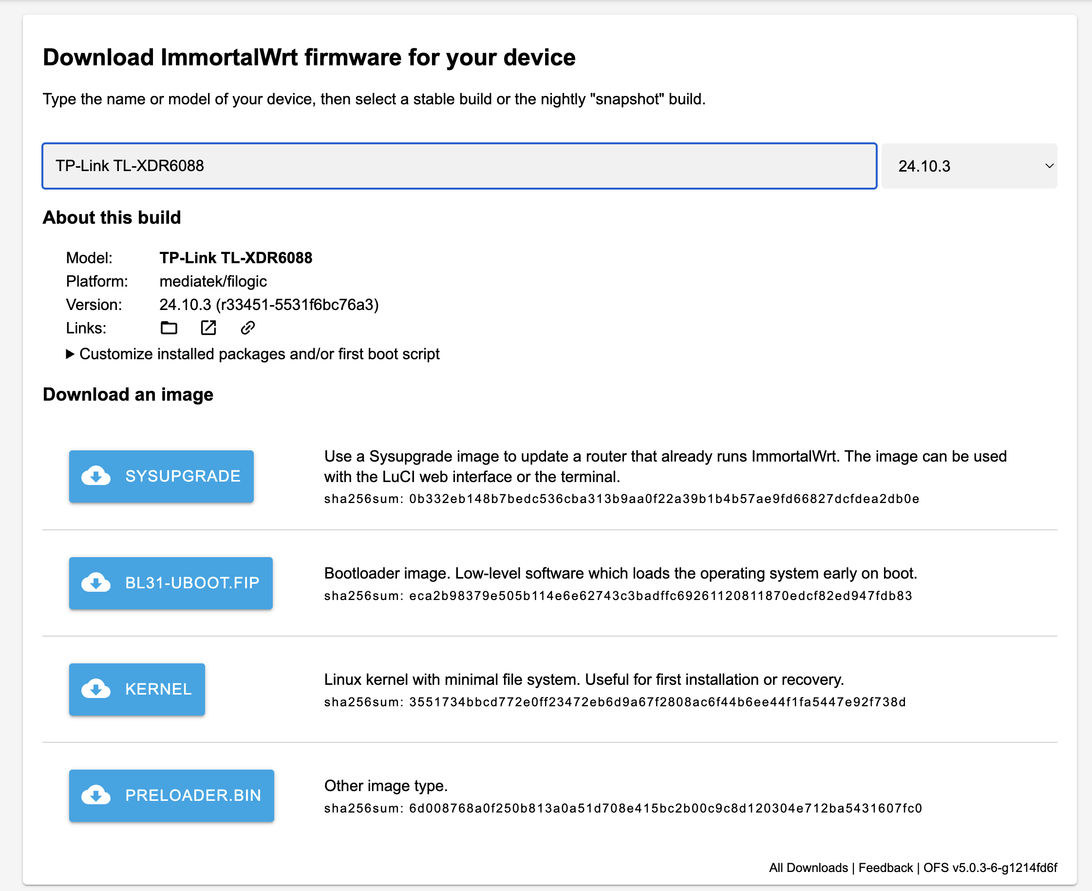Click the folder icon in Links row
The image size is (1092, 891).
click(x=169, y=328)
